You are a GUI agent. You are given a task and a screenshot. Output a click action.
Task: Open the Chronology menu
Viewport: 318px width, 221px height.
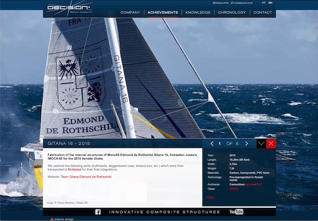232,12
